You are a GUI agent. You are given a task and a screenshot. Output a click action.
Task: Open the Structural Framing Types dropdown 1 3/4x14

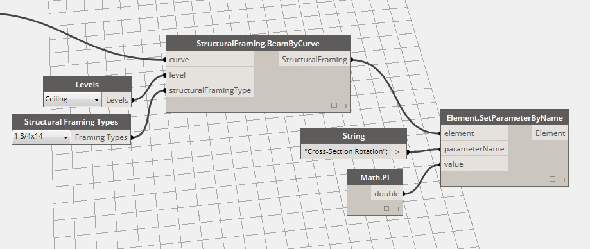click(x=41, y=137)
